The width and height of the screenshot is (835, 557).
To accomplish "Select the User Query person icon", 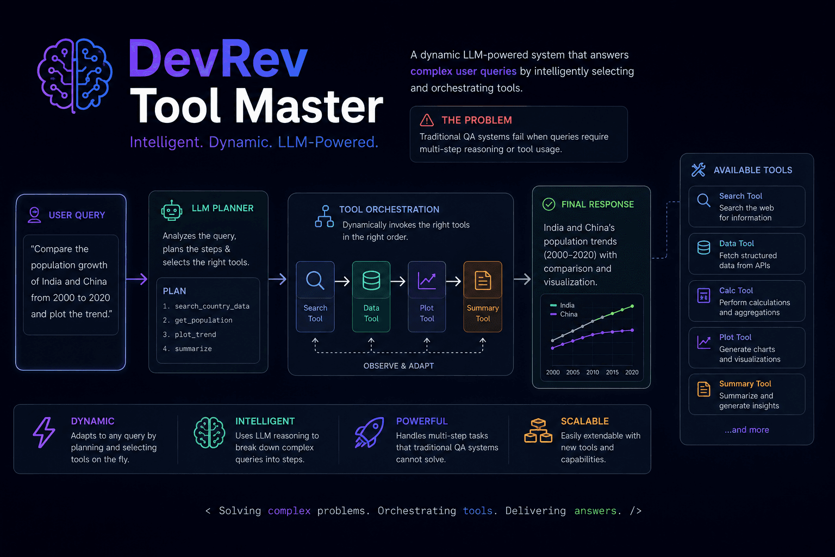I will pyautogui.click(x=34, y=215).
